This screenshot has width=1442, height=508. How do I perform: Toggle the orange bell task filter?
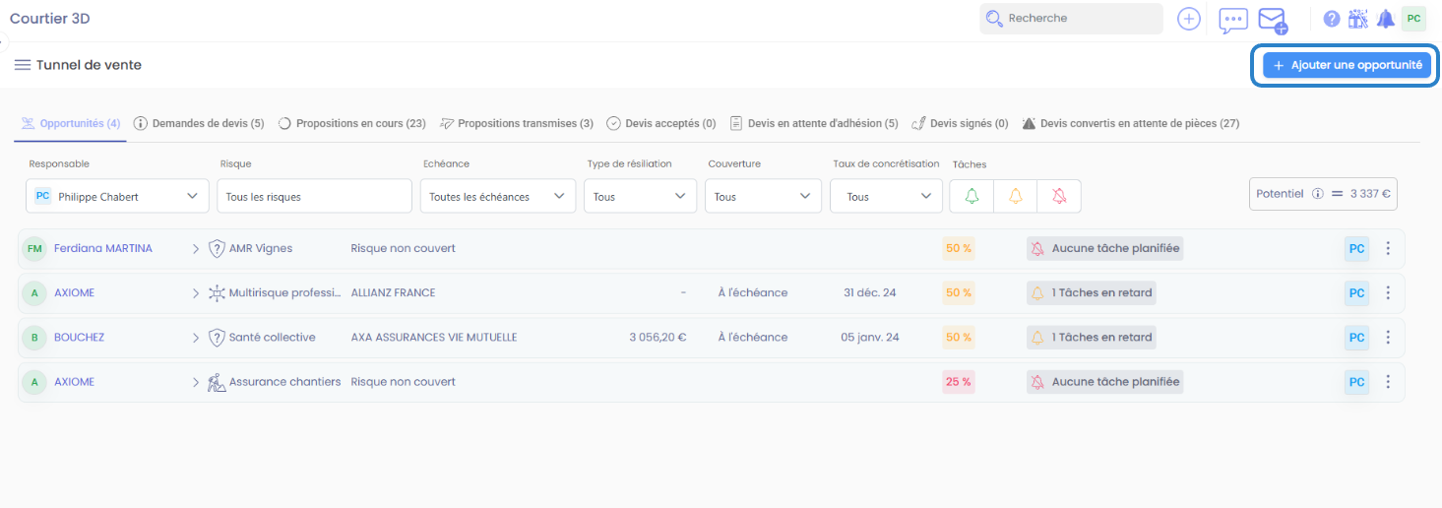coord(1015,196)
